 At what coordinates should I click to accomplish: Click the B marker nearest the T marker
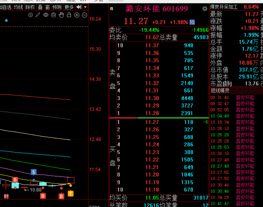[61, 196]
